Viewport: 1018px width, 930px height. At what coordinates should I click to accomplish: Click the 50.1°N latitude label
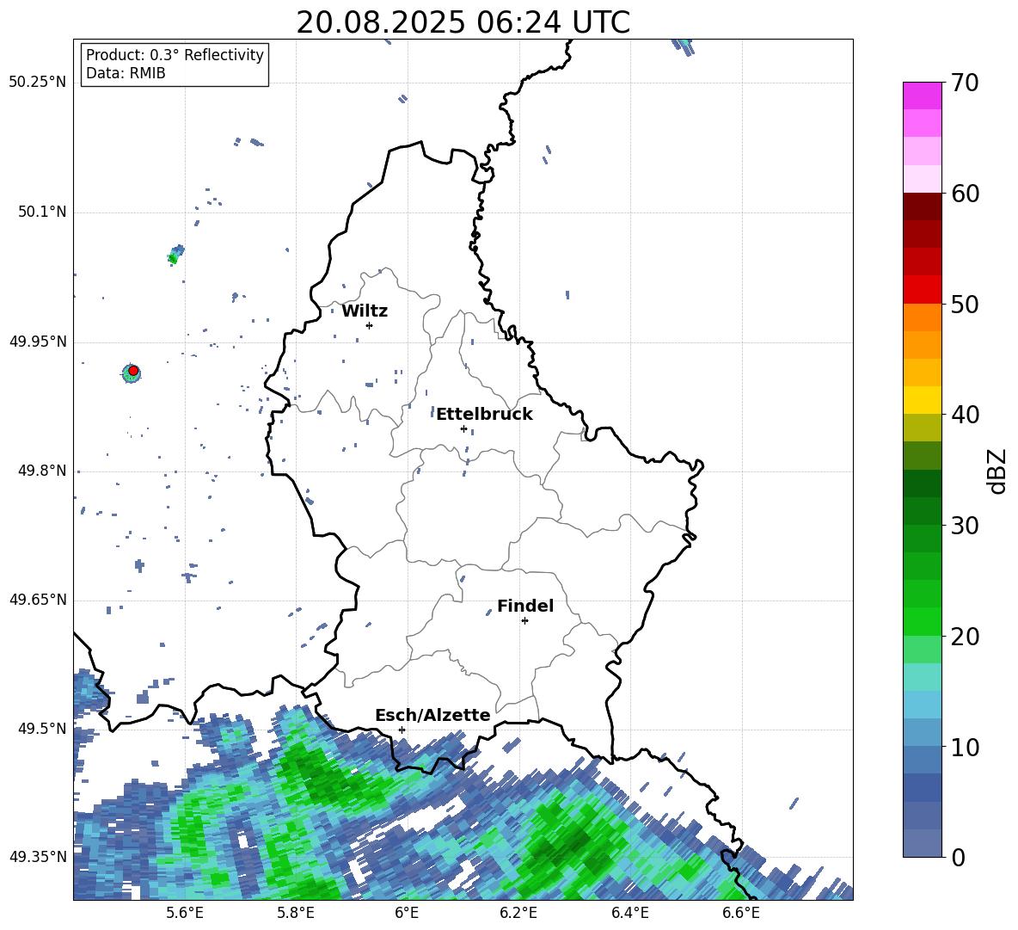tap(42, 212)
